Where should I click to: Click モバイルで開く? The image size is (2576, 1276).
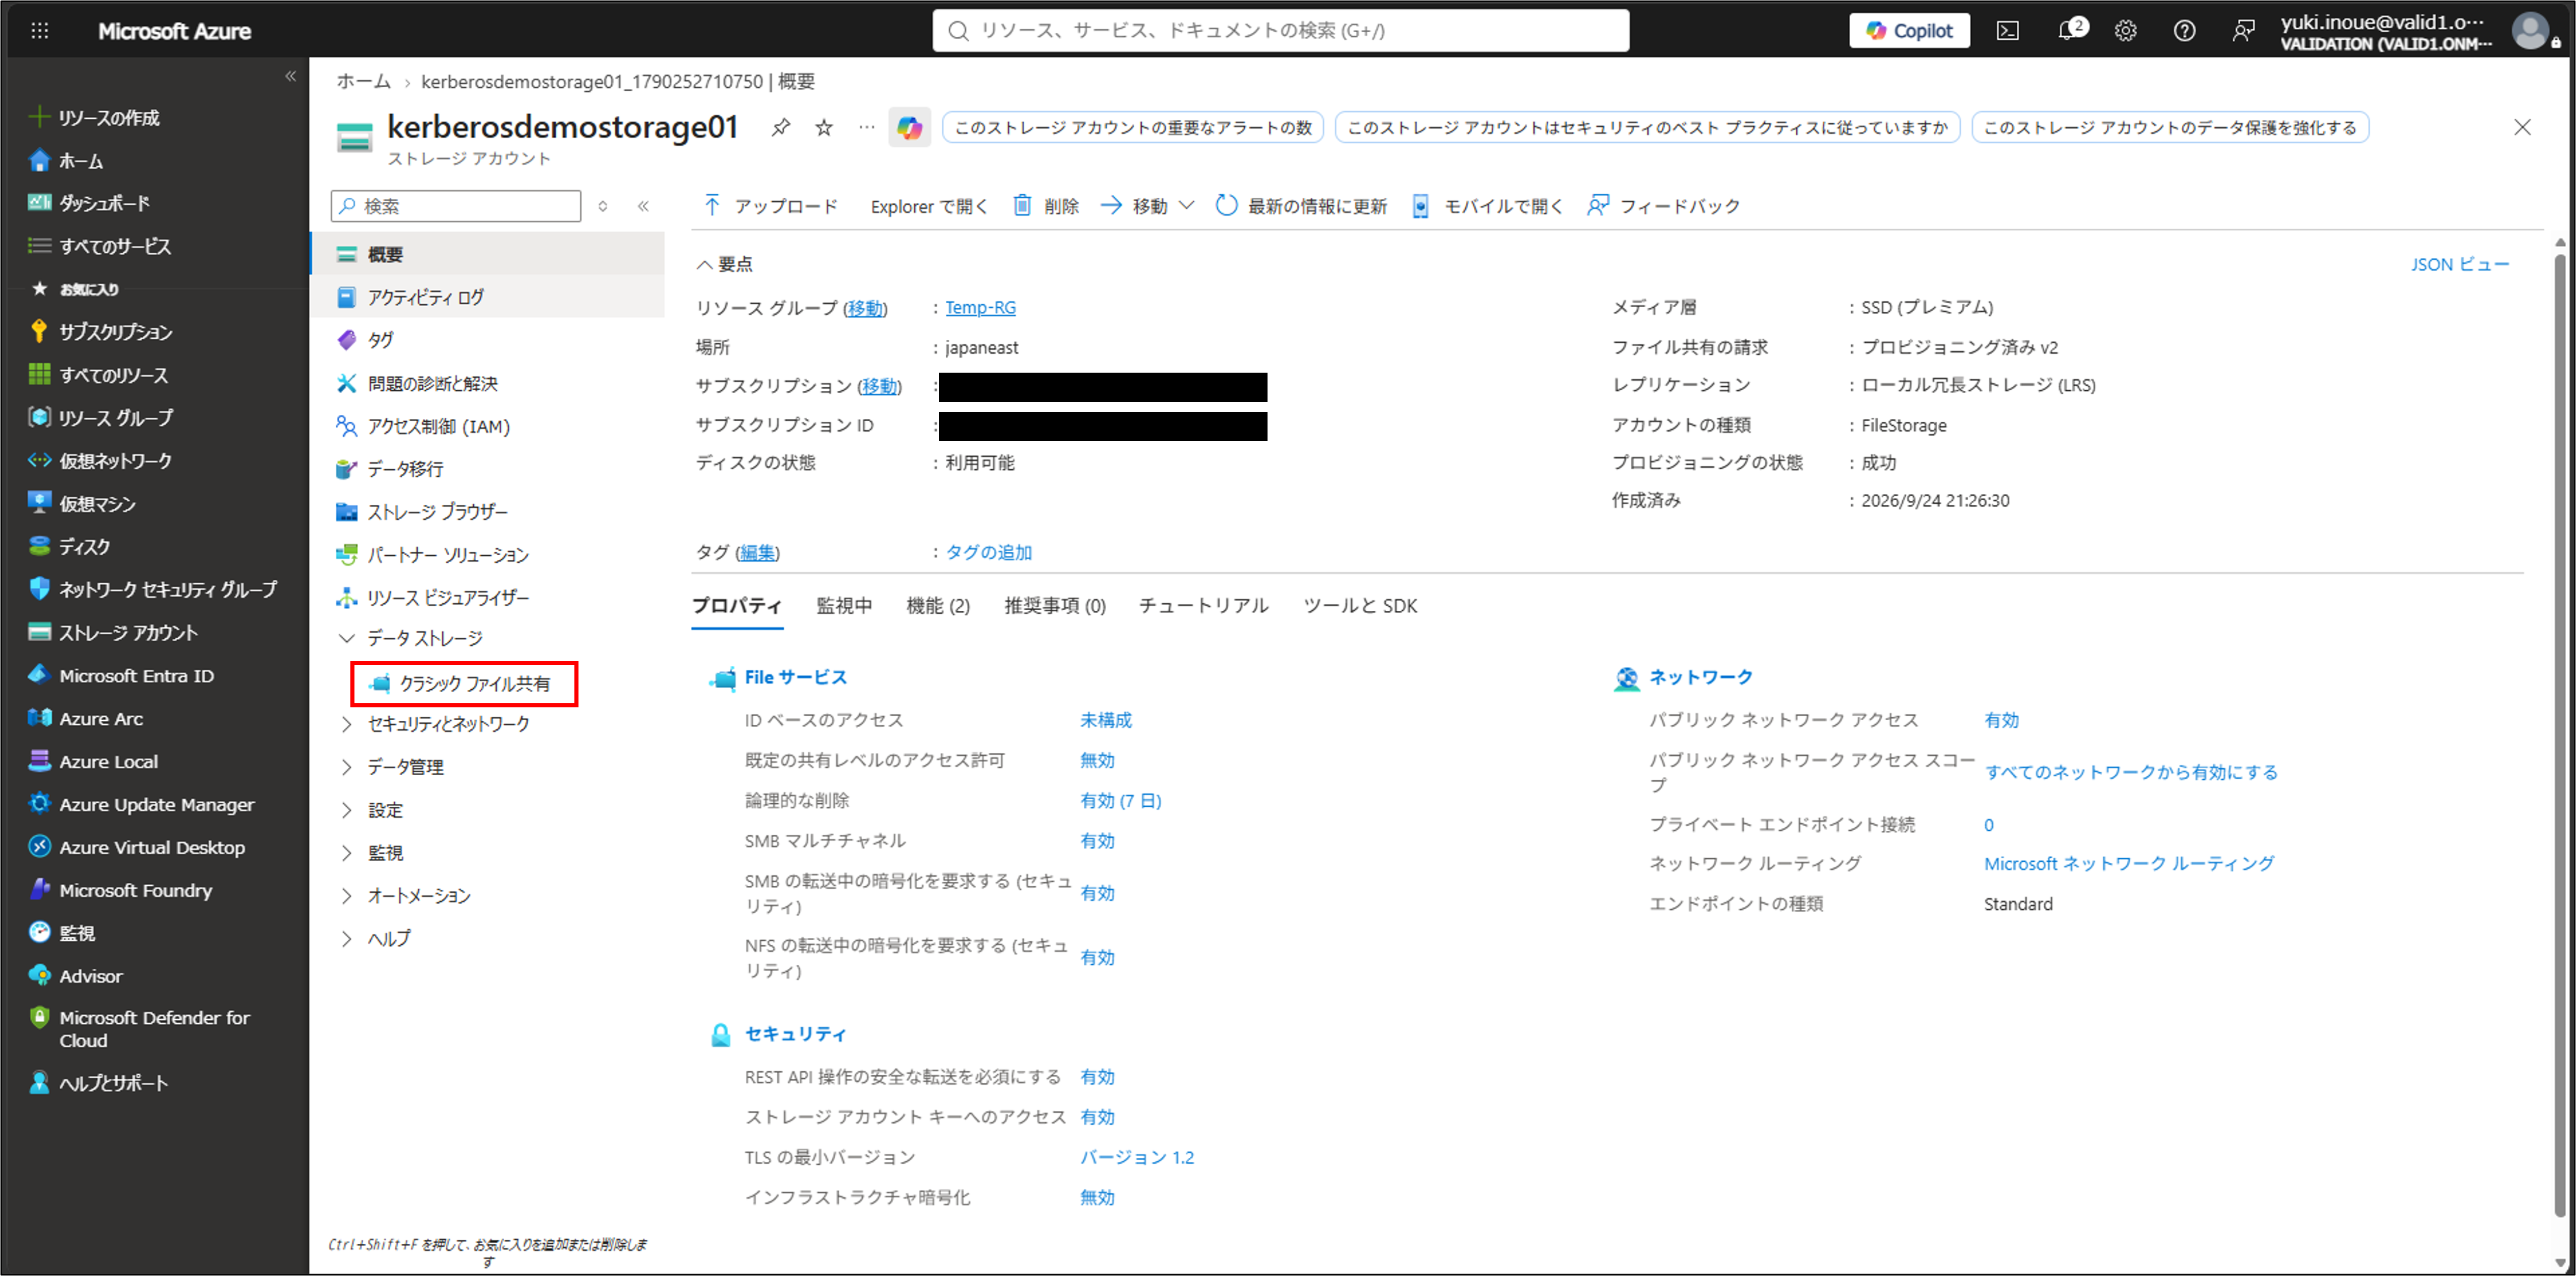(1487, 206)
